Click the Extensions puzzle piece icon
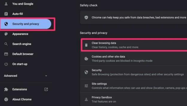Screen dimensions: 187x106 pyautogui.click(x=6, y=89)
